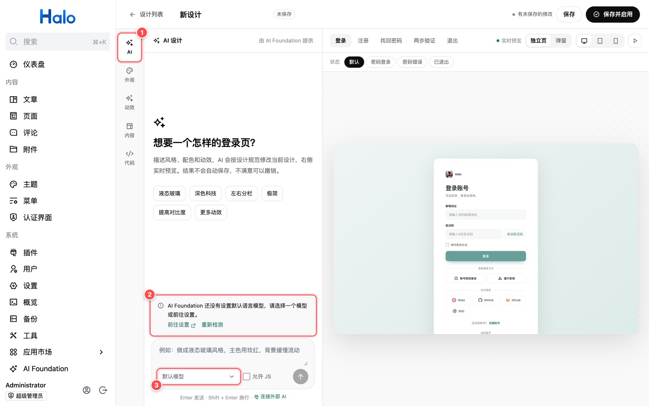The width and height of the screenshot is (649, 406).
Task: Switch to the 登录 tab
Action: point(341,41)
